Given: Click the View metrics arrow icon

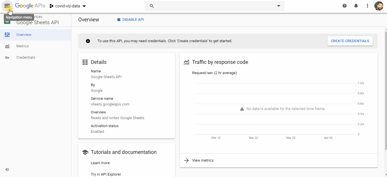Looking at the screenshot, I should 186,160.
